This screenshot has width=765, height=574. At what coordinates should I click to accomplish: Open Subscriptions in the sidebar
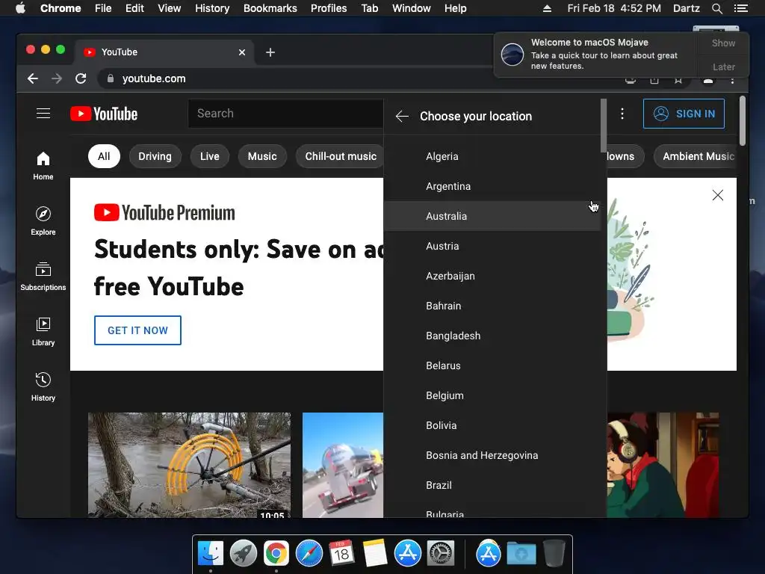pyautogui.click(x=43, y=277)
